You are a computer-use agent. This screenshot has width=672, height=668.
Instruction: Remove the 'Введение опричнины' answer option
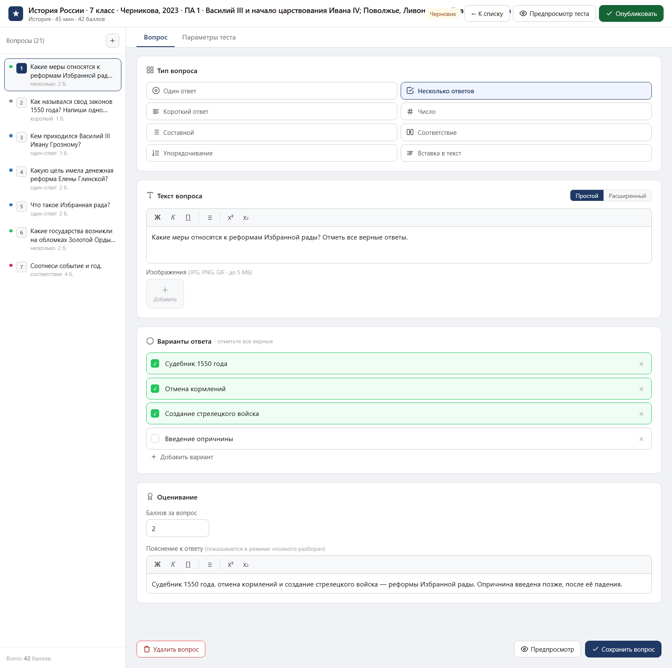tap(641, 439)
